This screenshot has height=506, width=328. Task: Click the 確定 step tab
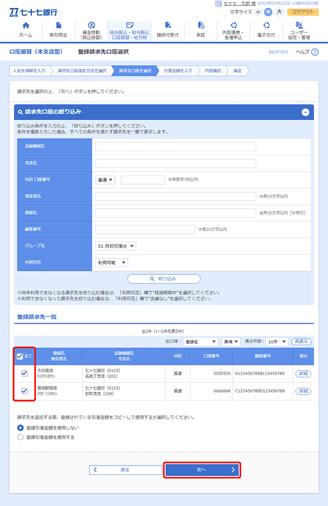[238, 70]
